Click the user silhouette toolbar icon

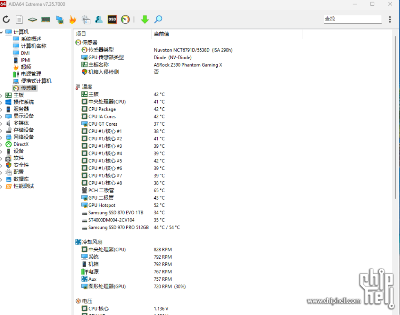[x=99, y=19]
